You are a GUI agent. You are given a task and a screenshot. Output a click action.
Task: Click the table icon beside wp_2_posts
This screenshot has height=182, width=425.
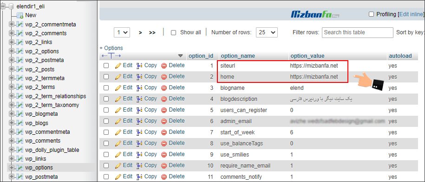point(20,69)
